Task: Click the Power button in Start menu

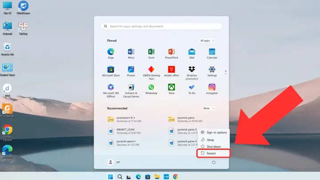Action: (x=214, y=162)
